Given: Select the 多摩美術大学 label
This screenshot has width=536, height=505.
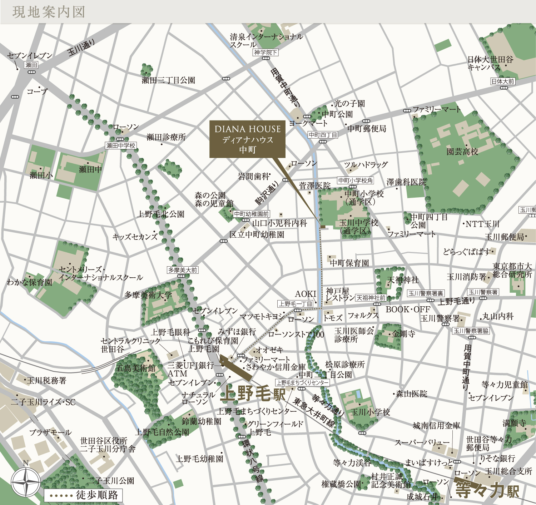Looking at the screenshot, I should pyautogui.click(x=148, y=295).
